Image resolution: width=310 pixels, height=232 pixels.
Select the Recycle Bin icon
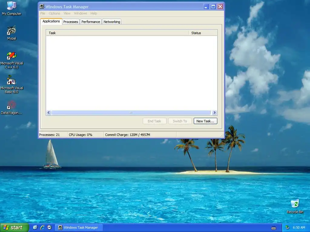click(295, 206)
